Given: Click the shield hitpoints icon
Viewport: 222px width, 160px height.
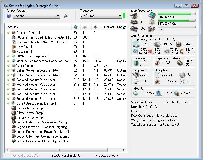Looking at the screenshot, I should pos(136,44).
